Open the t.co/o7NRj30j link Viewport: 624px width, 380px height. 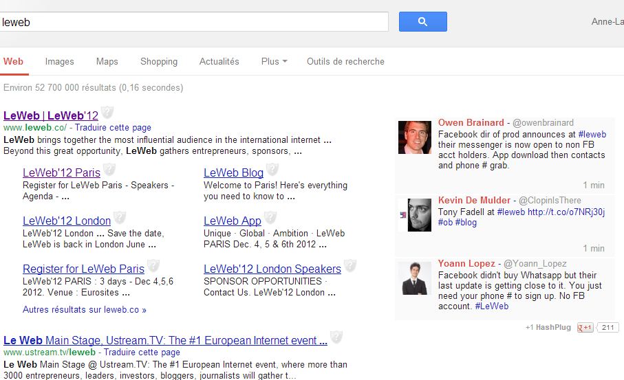566,212
